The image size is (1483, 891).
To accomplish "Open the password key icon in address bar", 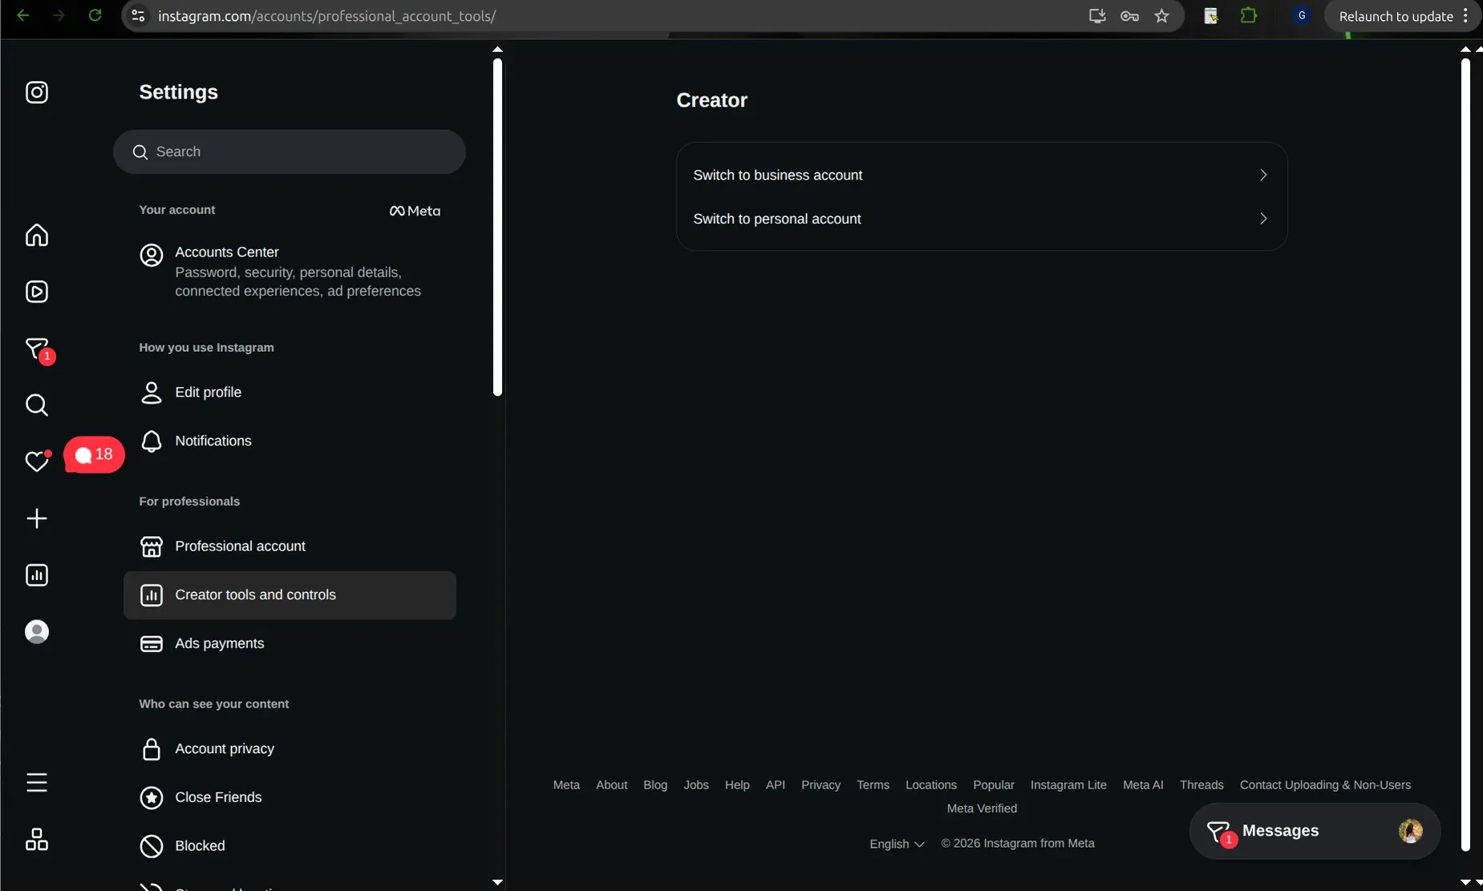I will coord(1129,16).
